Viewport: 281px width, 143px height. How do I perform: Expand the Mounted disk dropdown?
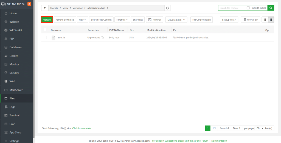pos(176,20)
